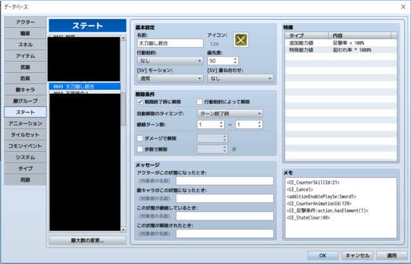Switch to the スキル tab
Viewport: 411px width, 264px height.
(x=25, y=44)
